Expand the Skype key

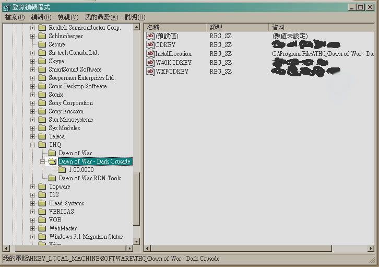point(32,62)
